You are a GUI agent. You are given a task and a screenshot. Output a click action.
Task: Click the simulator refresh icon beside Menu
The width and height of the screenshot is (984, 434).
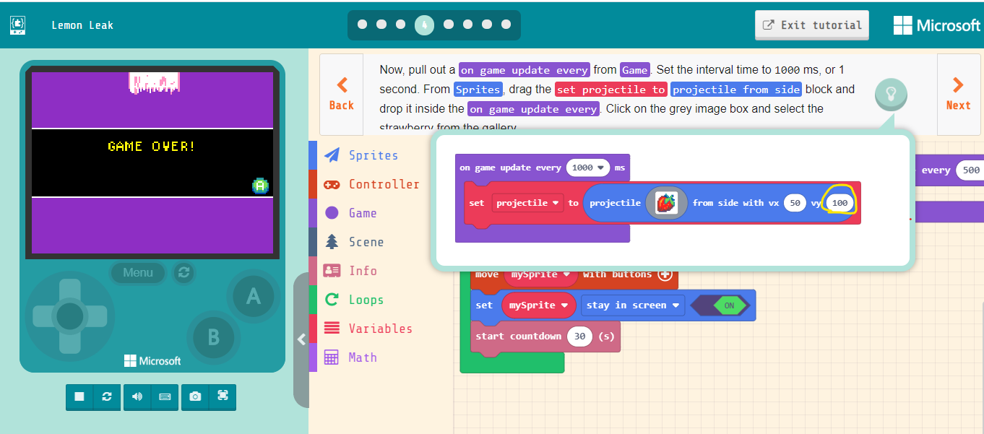tap(184, 272)
